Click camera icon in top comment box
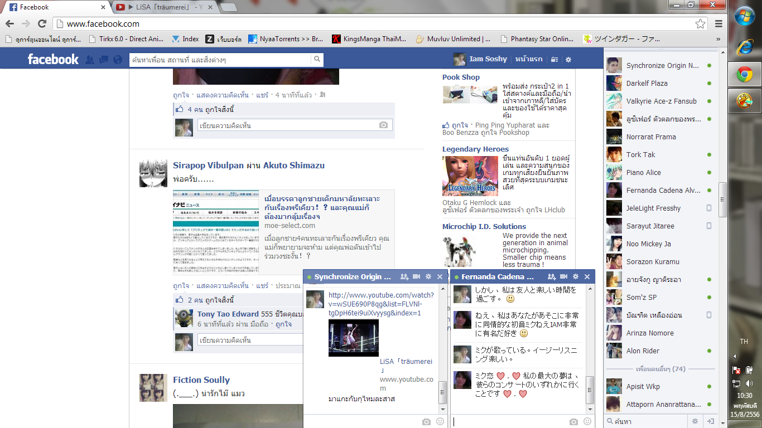 tap(383, 125)
